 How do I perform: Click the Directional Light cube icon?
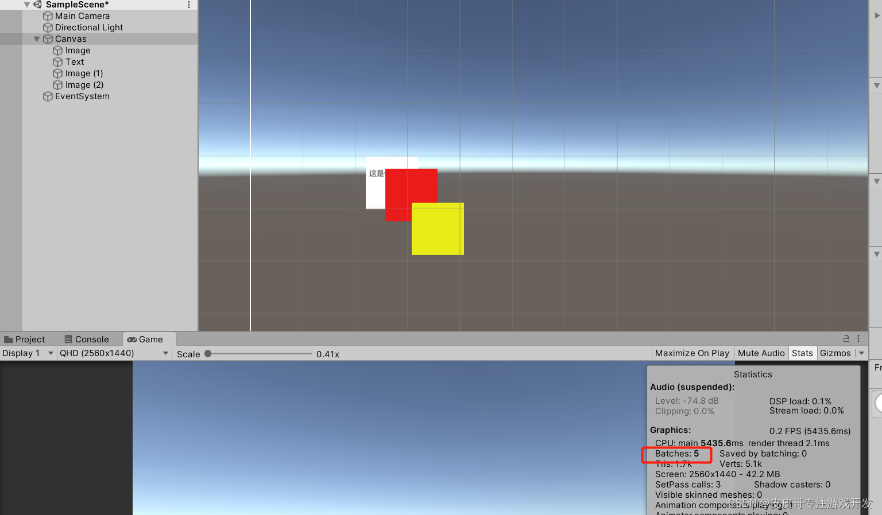[47, 27]
